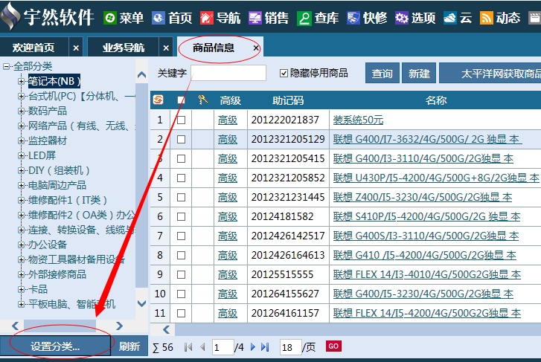Select 电脑周边产品 in category tree
This screenshot has height=362, width=541.
coord(57,185)
